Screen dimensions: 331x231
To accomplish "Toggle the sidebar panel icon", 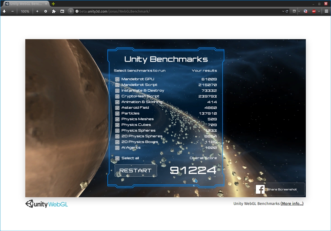I will pos(62,11).
